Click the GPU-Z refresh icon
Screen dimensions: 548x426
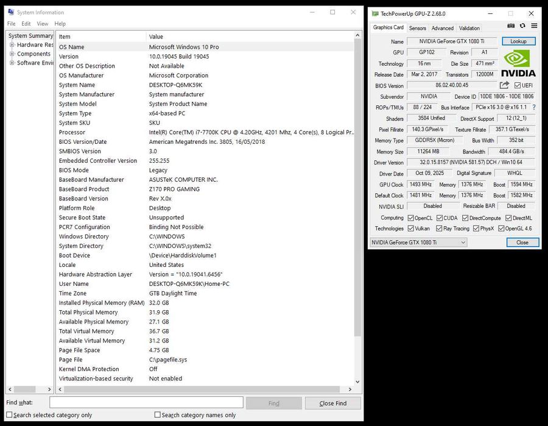click(522, 26)
